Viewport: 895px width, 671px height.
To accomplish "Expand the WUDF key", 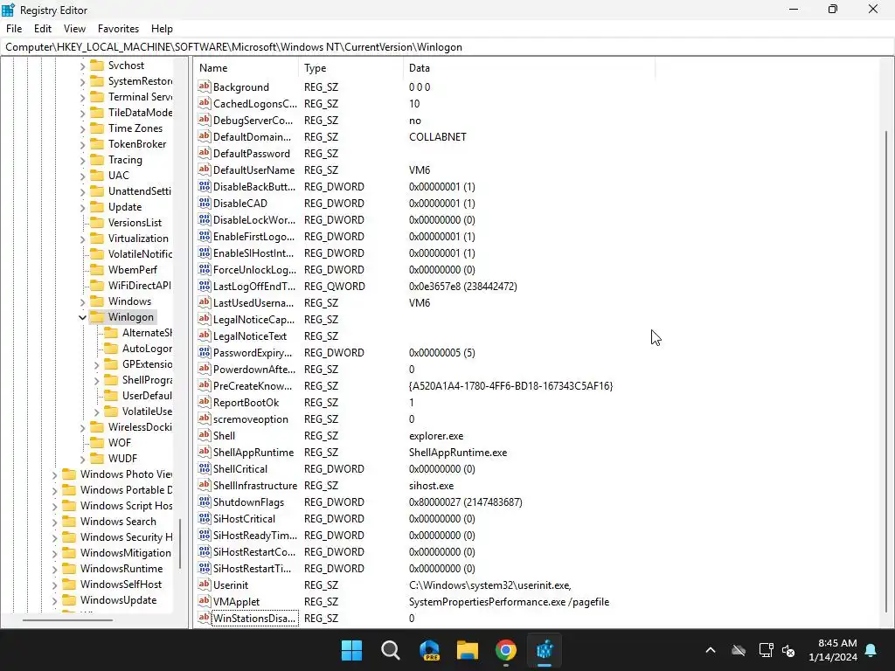I will [82, 459].
